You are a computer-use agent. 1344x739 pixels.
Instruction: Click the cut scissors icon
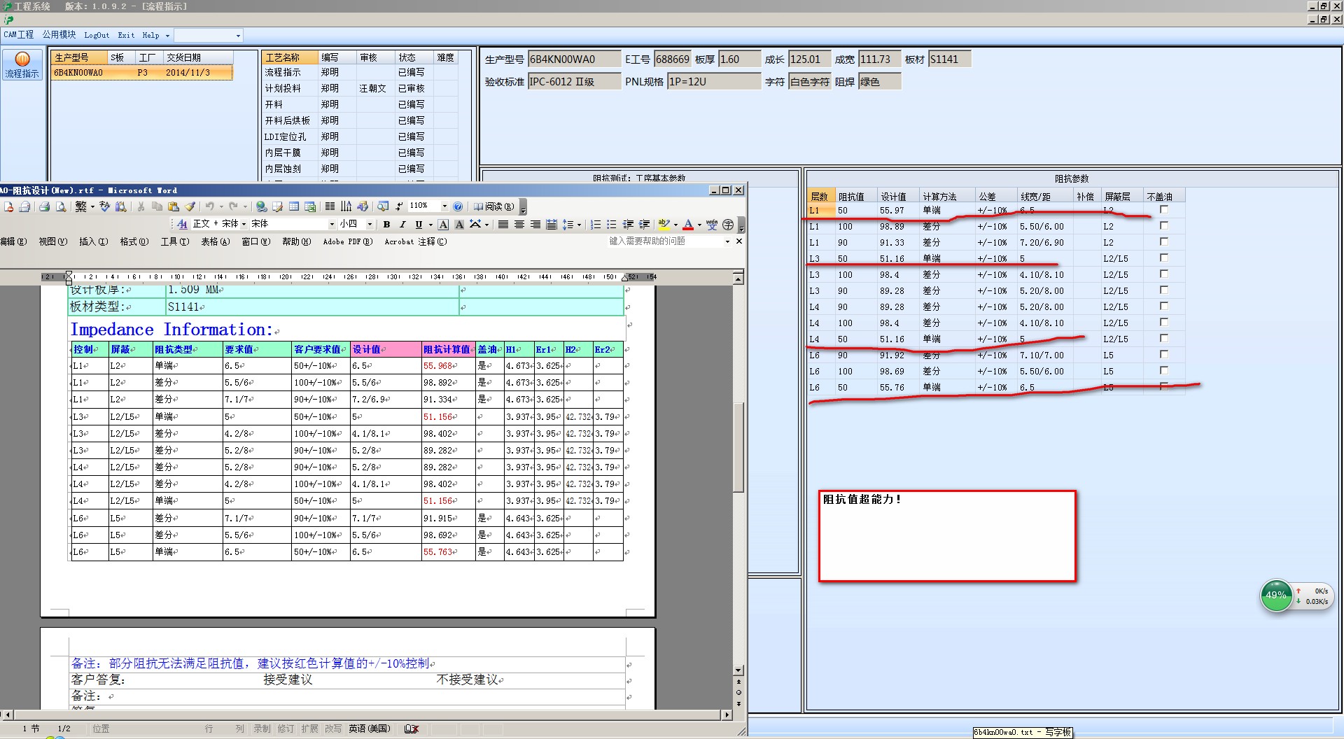coord(141,206)
